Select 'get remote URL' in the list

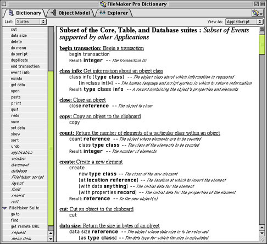[25, 226]
